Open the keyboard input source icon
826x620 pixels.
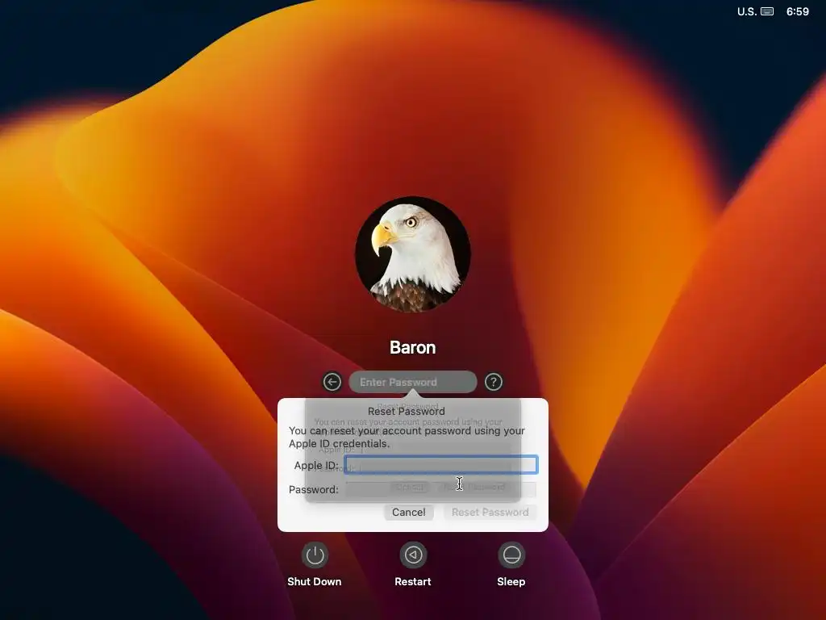[x=767, y=11]
